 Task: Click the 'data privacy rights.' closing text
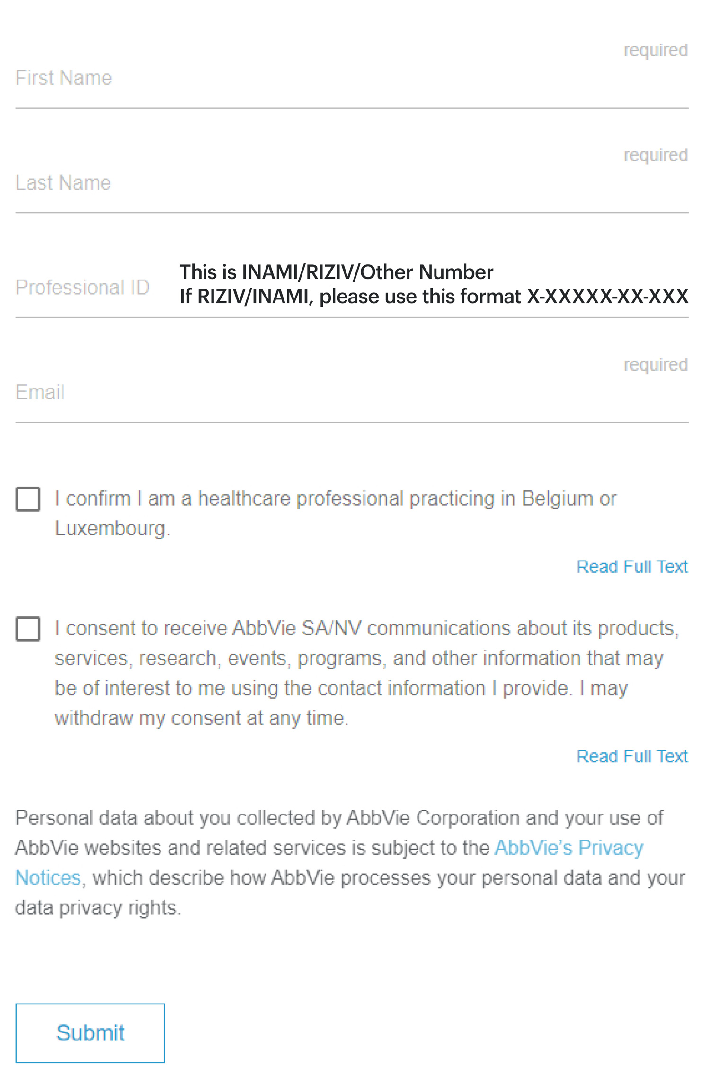click(x=98, y=908)
